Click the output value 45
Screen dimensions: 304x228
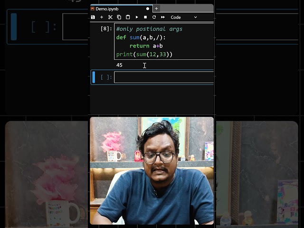(119, 65)
